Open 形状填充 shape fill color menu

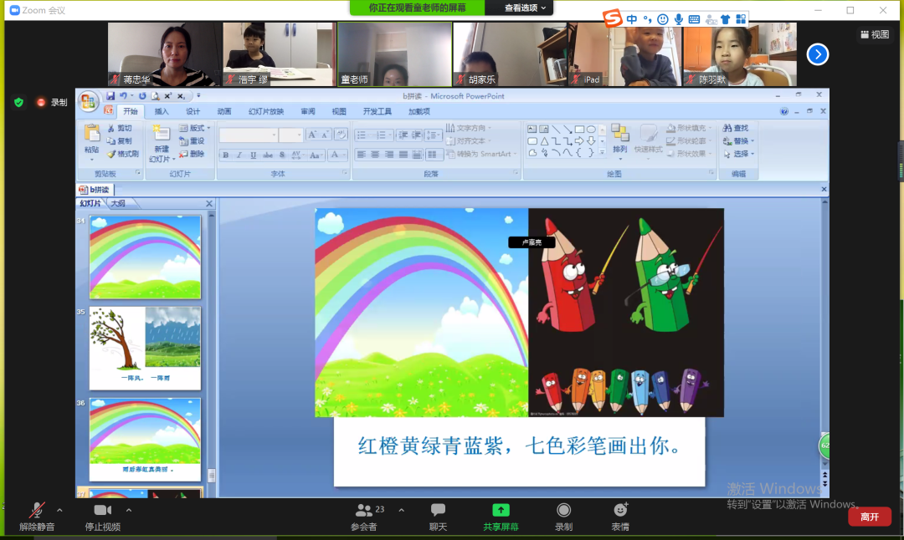(690, 128)
